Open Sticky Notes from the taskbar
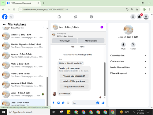Screen dimensions: 153x115 69,112
